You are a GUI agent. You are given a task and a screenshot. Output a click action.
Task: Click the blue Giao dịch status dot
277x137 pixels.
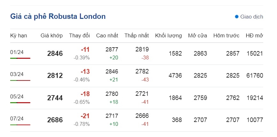tap(236, 17)
